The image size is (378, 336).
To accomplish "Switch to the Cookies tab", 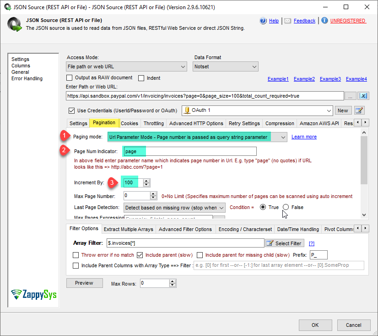I will 130,123.
